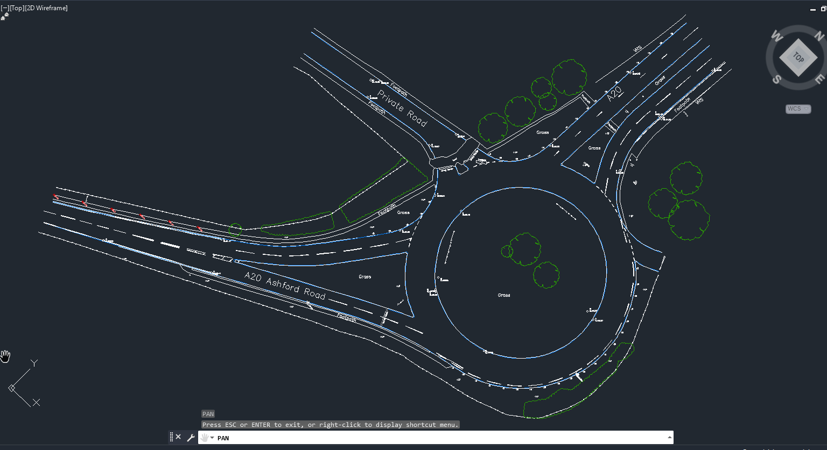Expand the WCS coordinate system dropdown

[x=798, y=109]
